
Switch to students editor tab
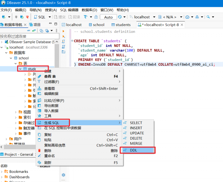coord(121,25)
